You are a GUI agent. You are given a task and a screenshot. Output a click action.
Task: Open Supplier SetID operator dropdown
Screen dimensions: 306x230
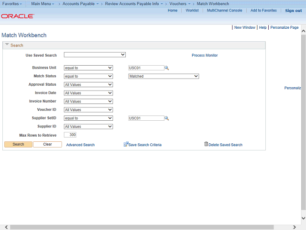pyautogui.click(x=88, y=118)
